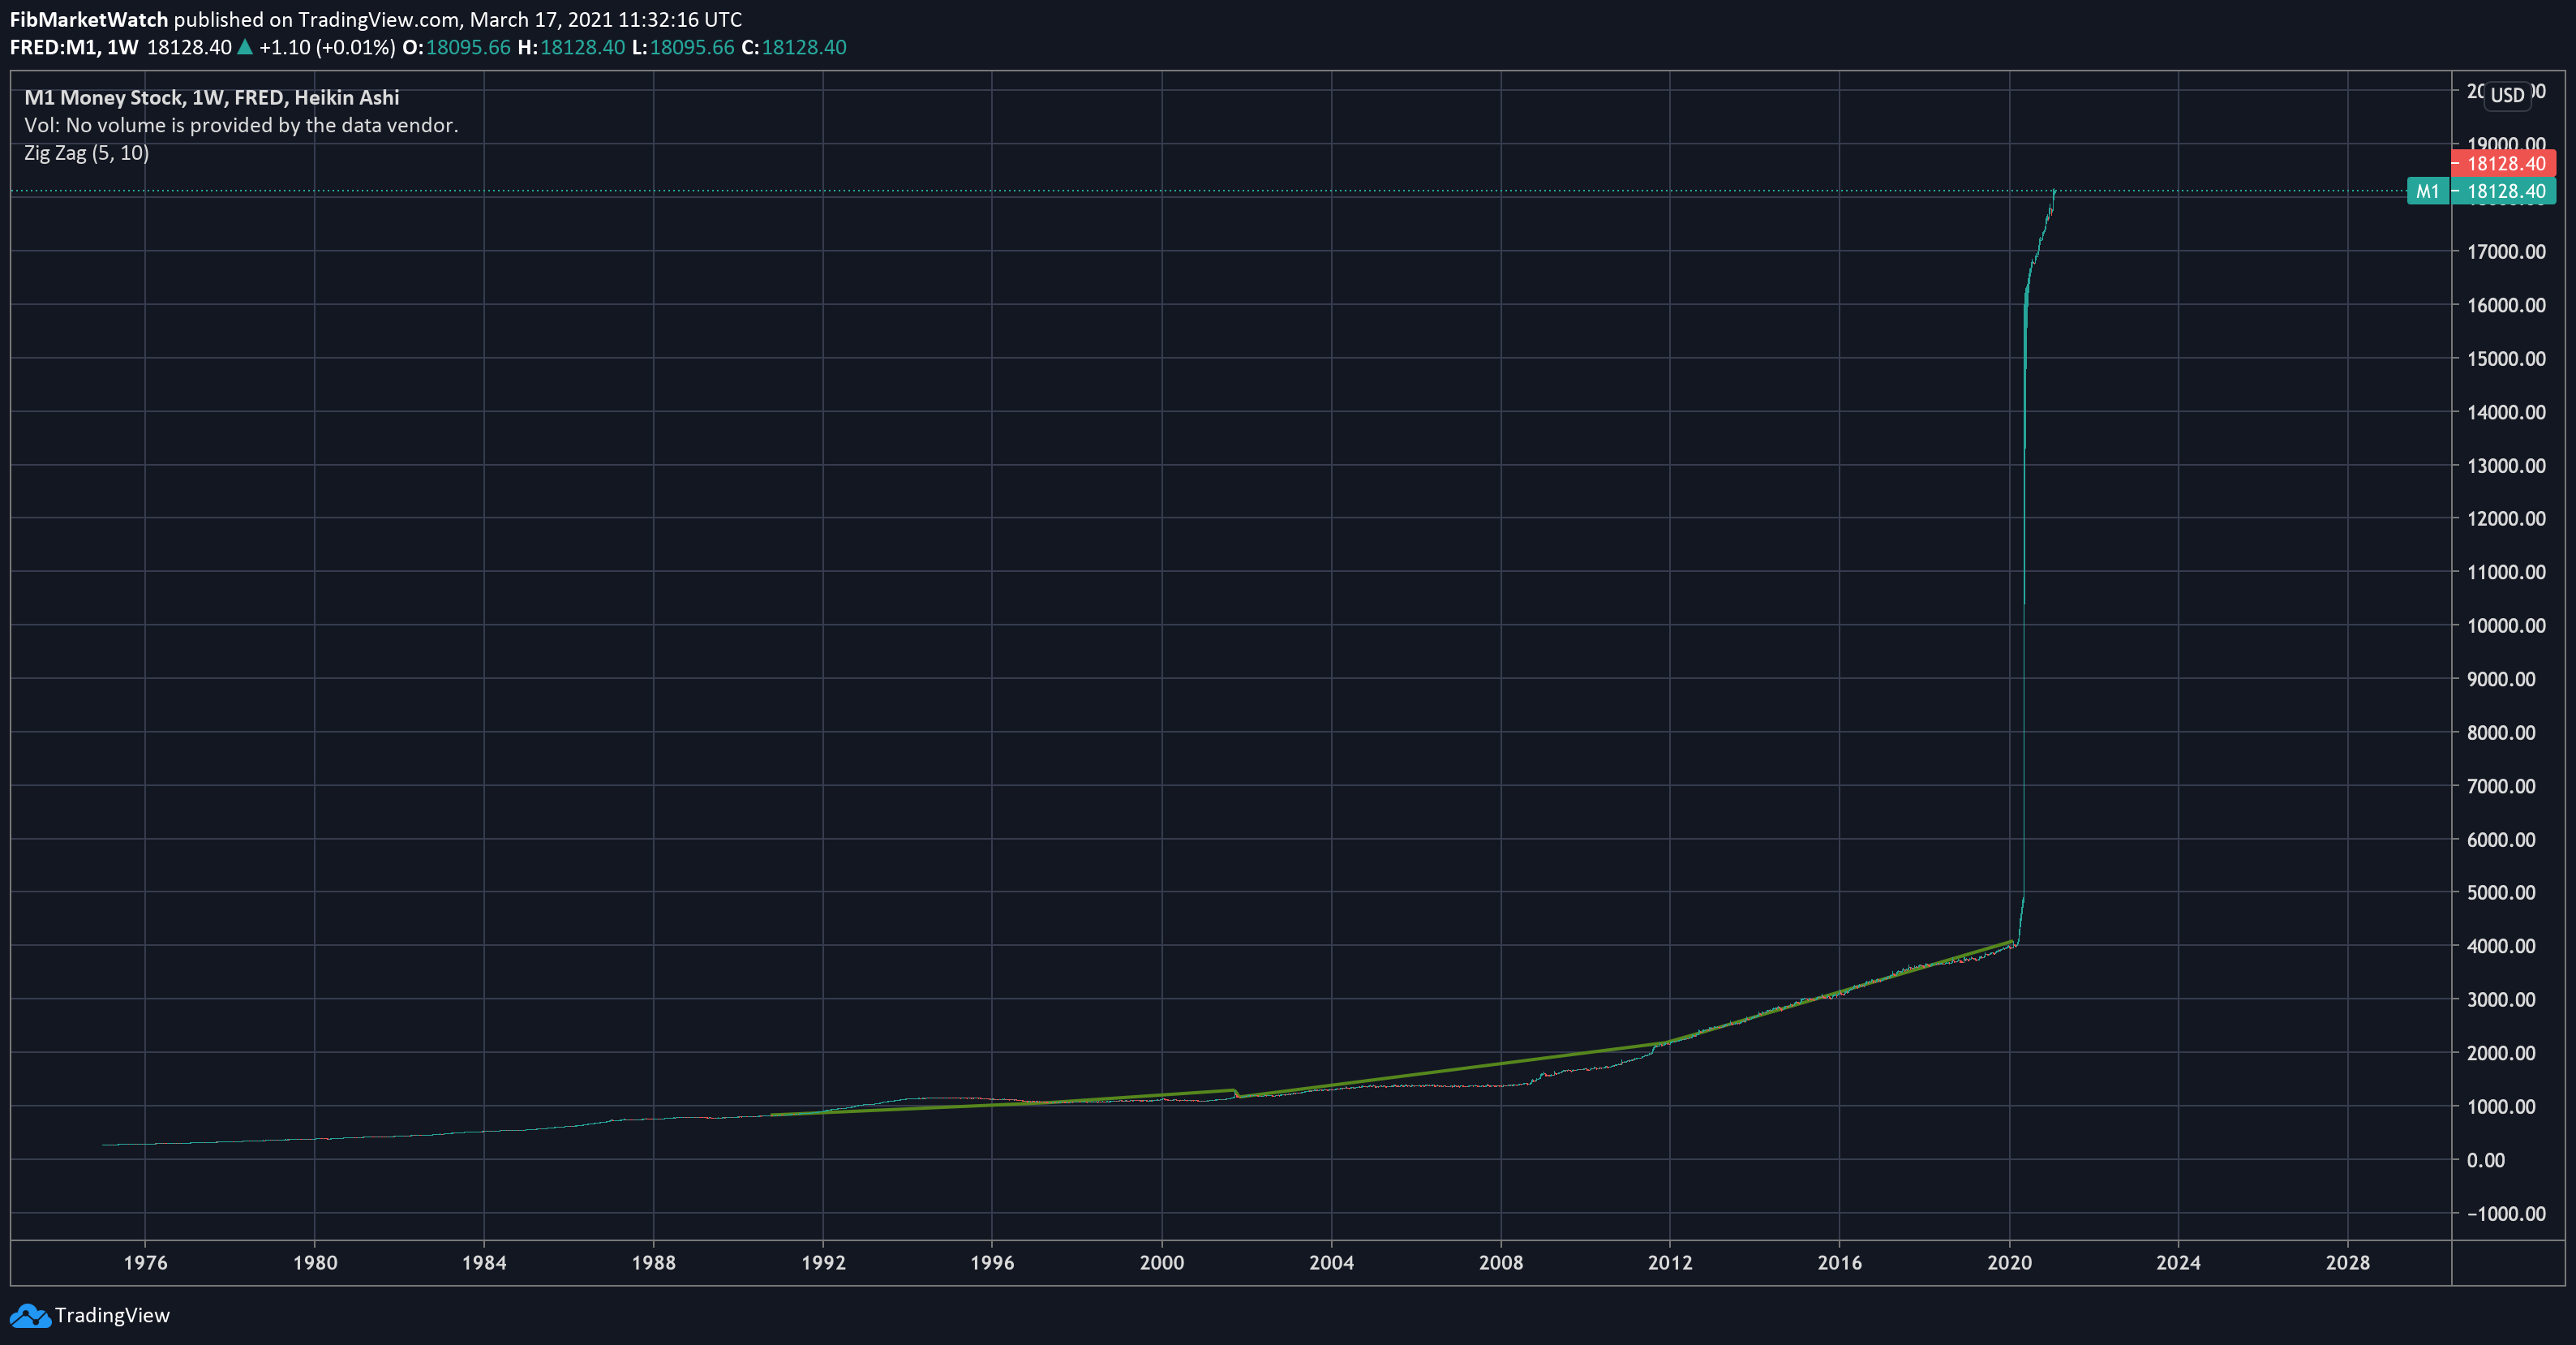The height and width of the screenshot is (1345, 2576).
Task: Click the 17000.00 price axis label
Action: coord(2506,251)
